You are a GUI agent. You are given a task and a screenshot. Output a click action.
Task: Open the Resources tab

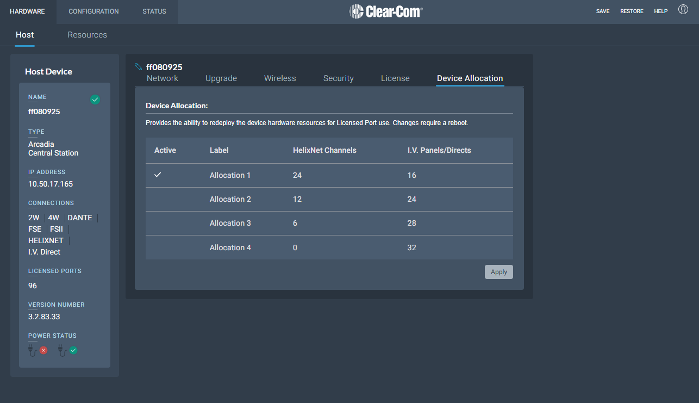point(87,35)
